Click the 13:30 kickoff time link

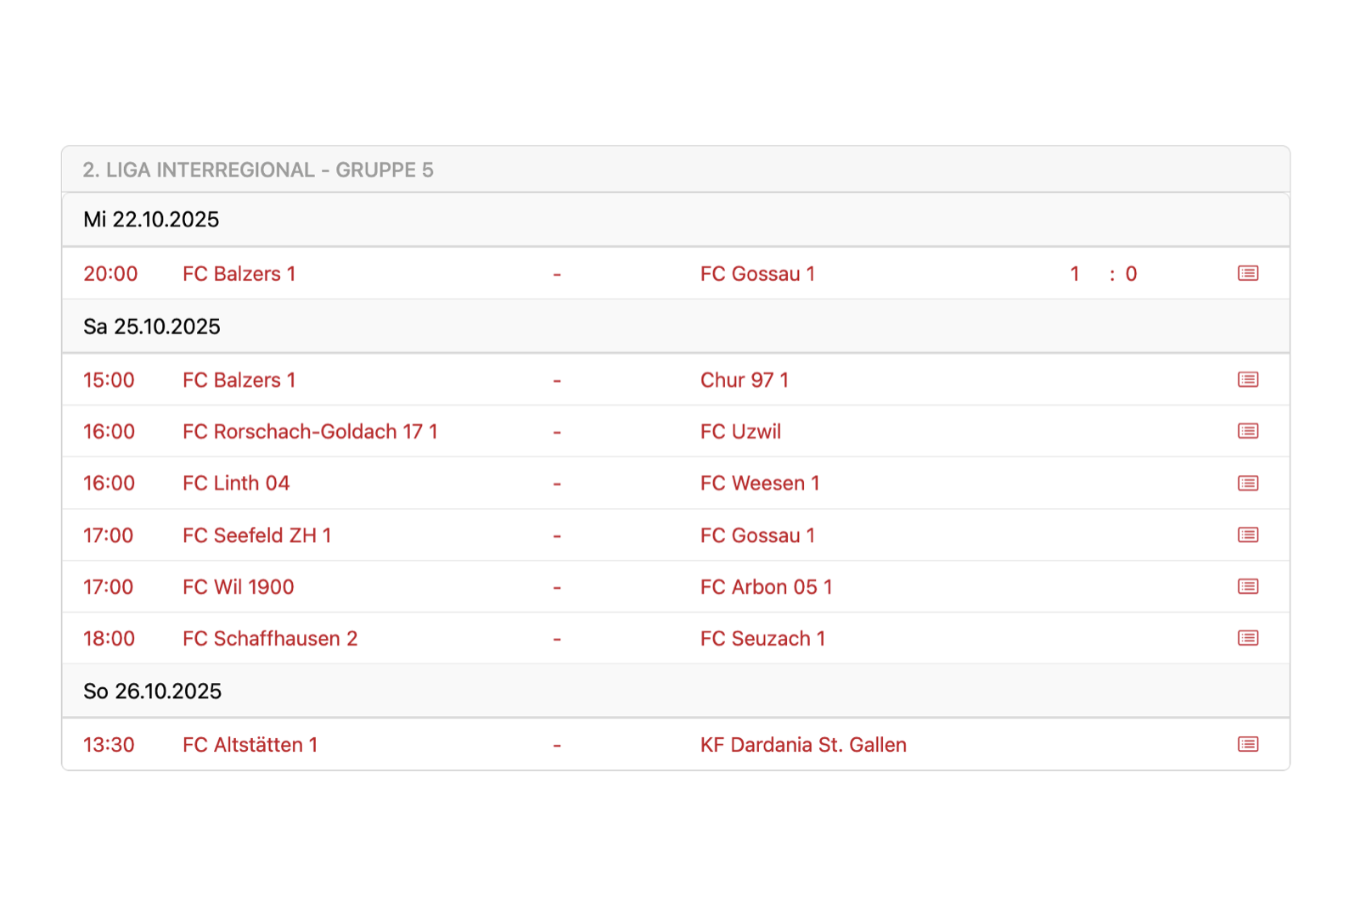coord(109,745)
